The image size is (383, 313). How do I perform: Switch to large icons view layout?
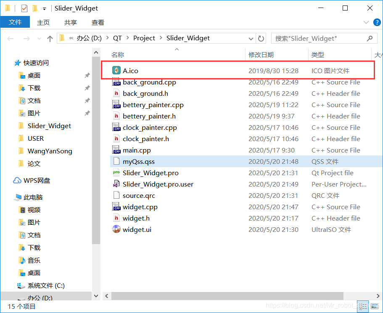tap(375, 306)
